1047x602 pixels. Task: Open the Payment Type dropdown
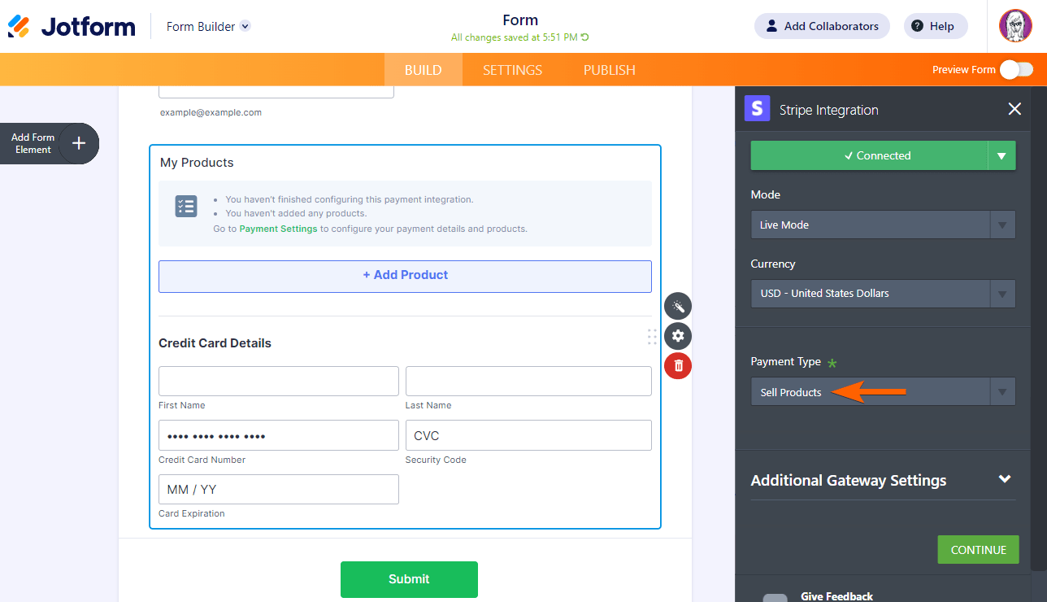point(883,391)
